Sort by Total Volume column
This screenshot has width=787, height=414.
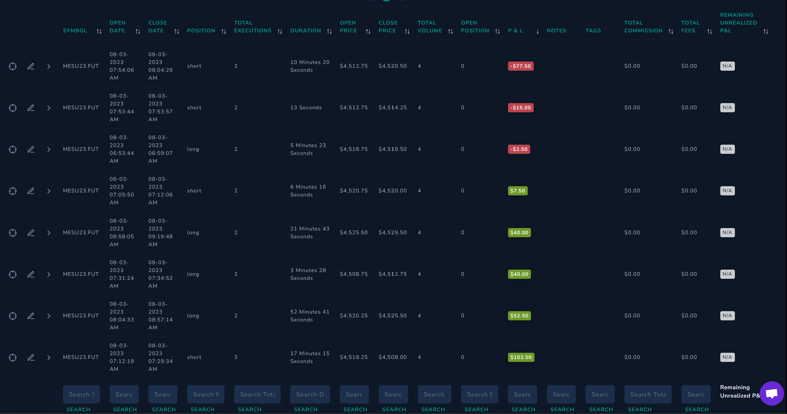coord(451,31)
